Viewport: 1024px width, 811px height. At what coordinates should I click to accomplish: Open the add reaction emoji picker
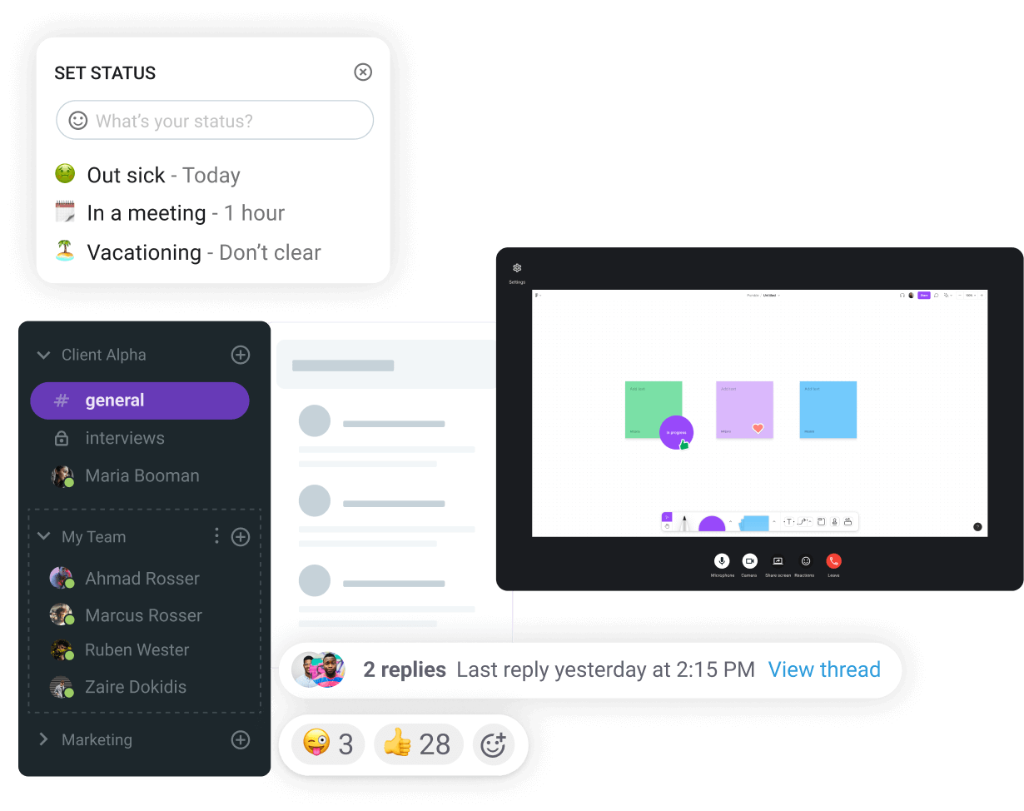coord(494,744)
